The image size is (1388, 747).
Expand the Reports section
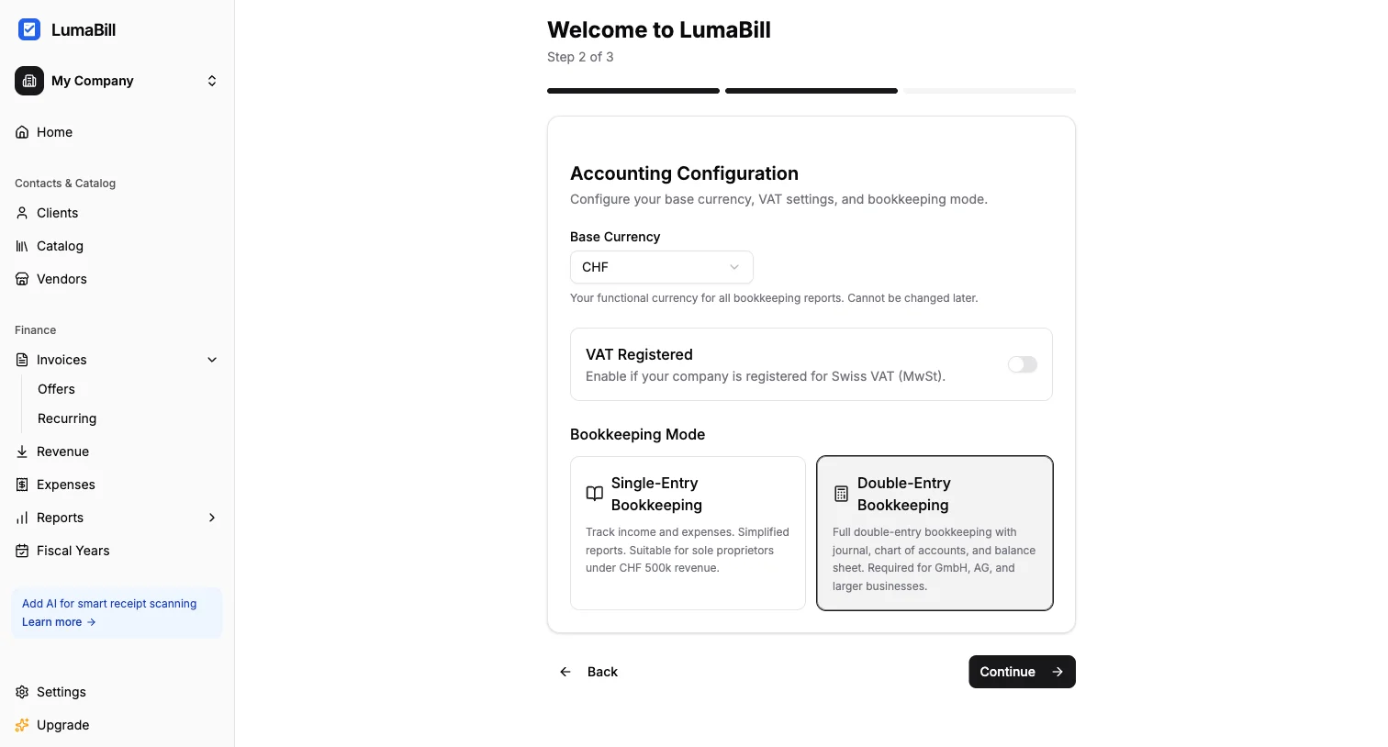click(212, 518)
